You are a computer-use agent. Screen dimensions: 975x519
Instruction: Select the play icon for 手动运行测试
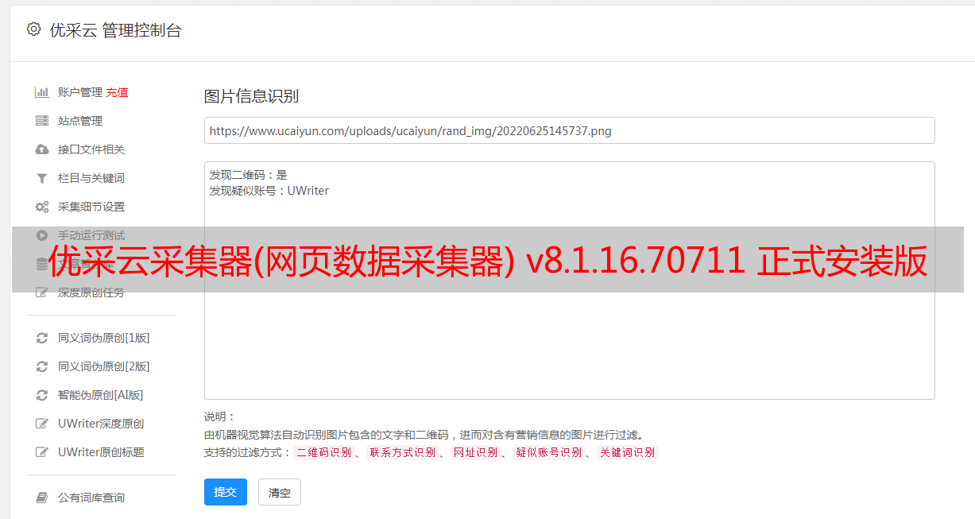[x=42, y=235]
